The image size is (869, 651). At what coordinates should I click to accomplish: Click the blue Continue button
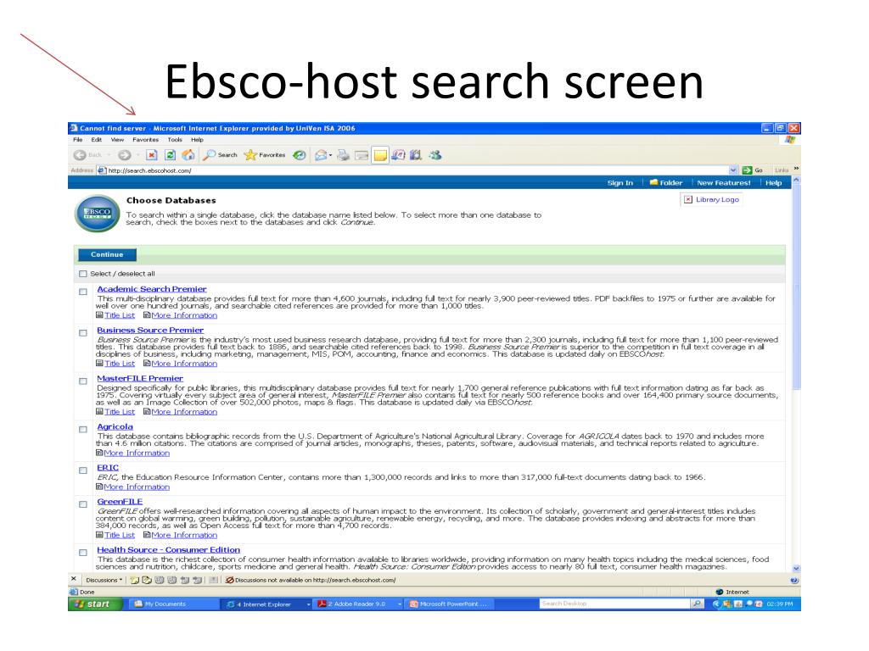(x=107, y=254)
